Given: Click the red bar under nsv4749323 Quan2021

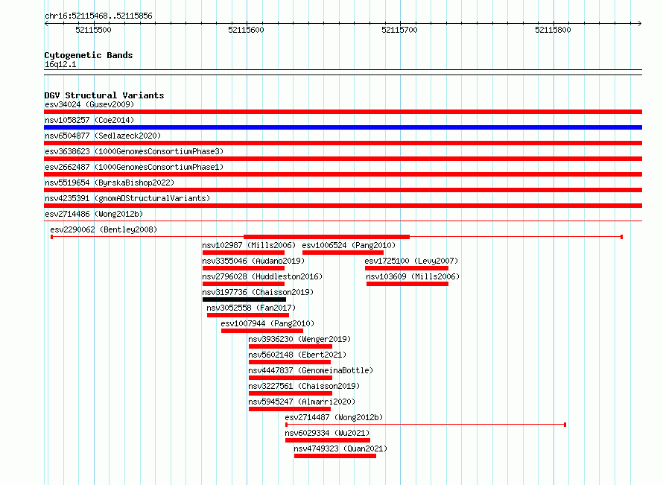Looking at the screenshot, I should click(335, 456).
